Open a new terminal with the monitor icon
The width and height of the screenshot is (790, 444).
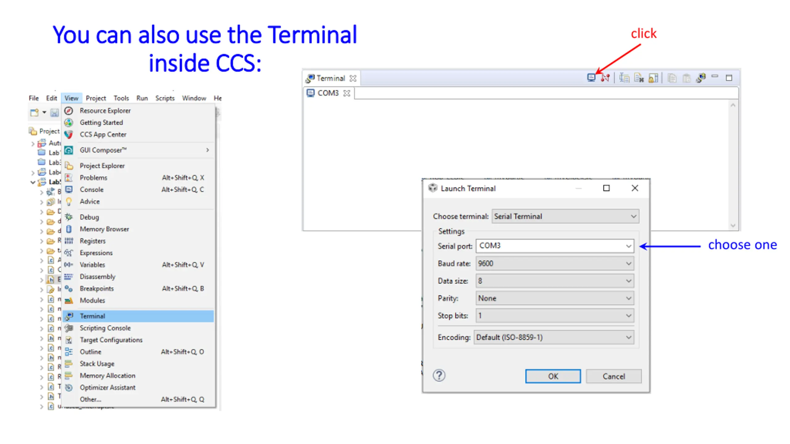(x=591, y=78)
